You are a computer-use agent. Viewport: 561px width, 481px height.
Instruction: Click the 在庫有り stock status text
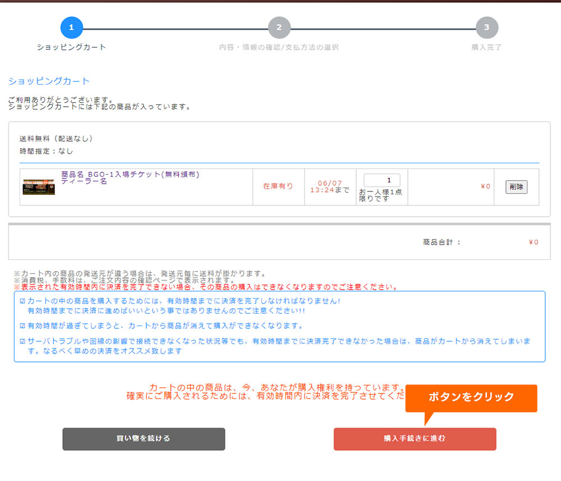point(278,186)
